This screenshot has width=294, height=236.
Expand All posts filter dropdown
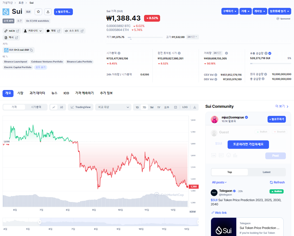coord(219,182)
